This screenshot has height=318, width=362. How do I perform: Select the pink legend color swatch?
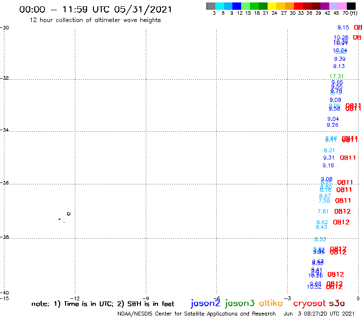[342, 6]
